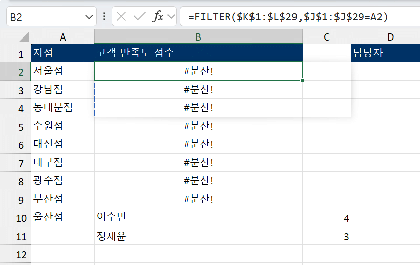Select row 5 header
Image resolution: width=420 pixels, height=265 pixels.
coord(16,127)
